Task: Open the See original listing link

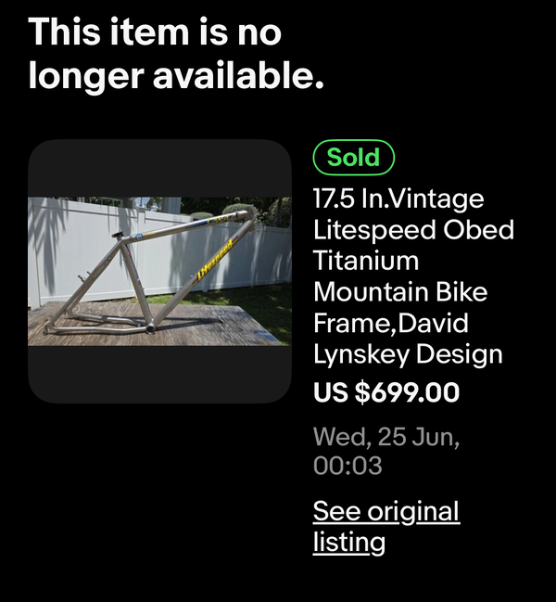Action: [x=386, y=527]
